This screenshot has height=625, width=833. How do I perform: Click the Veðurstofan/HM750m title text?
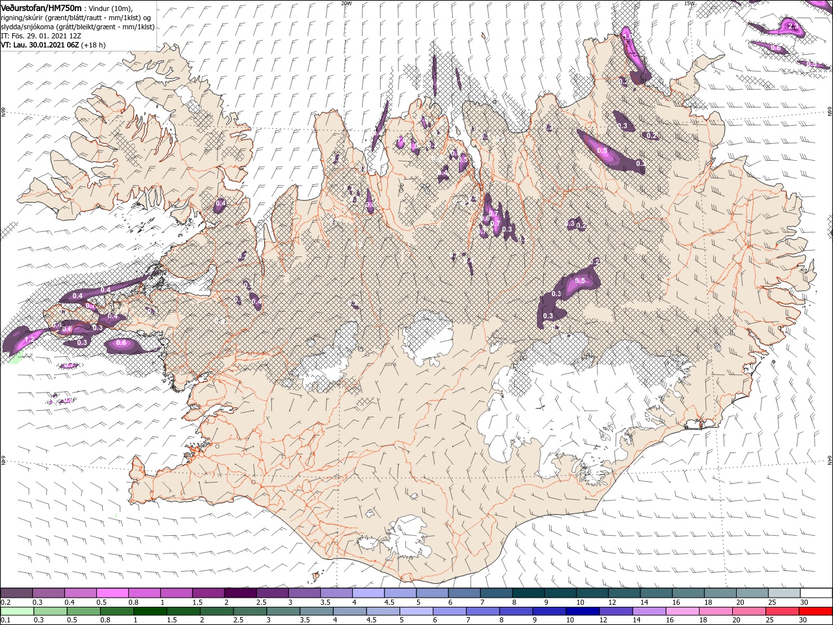pos(41,7)
